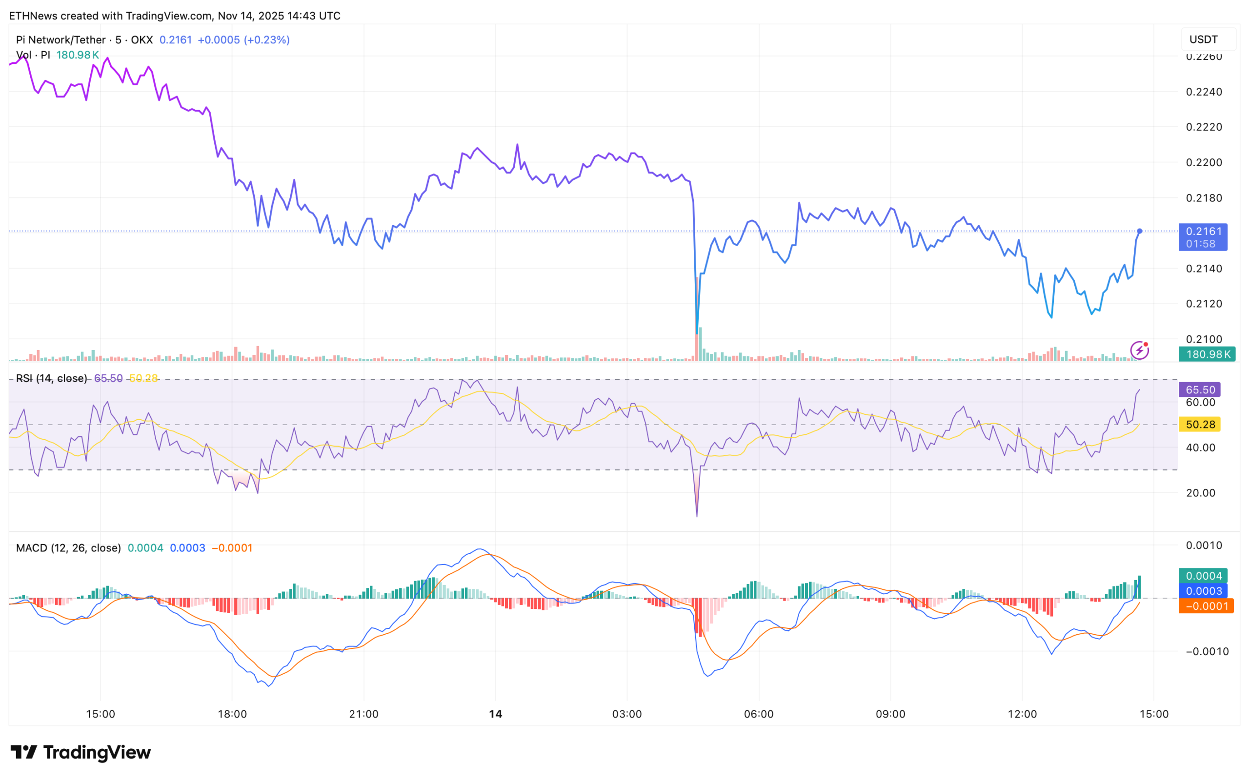Click the 14 date label on time axis
Image resolution: width=1249 pixels, height=779 pixels.
coord(495,714)
